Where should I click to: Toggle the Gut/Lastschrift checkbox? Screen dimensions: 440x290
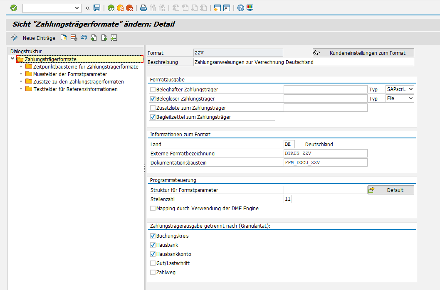click(153, 263)
